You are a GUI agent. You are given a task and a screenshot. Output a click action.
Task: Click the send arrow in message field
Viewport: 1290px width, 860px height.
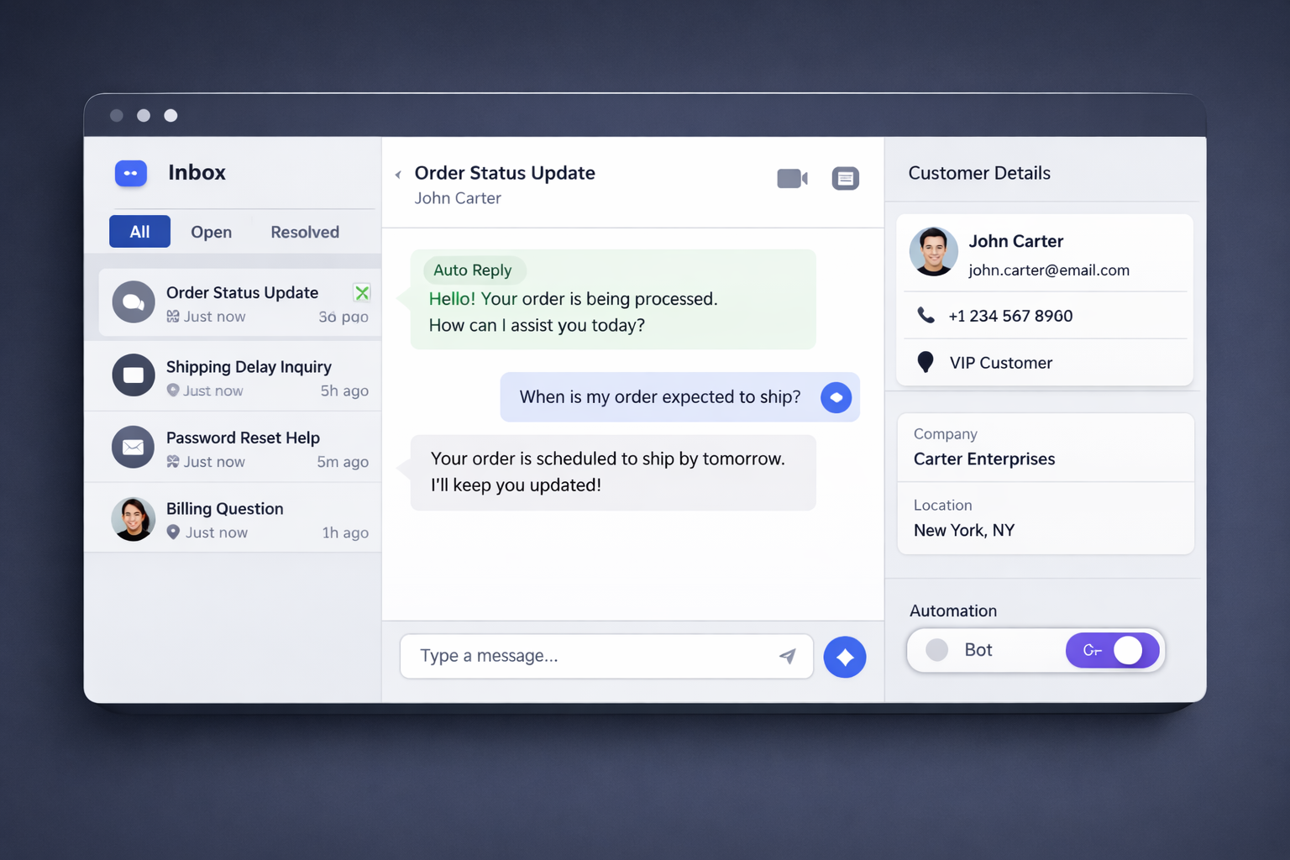coord(787,656)
